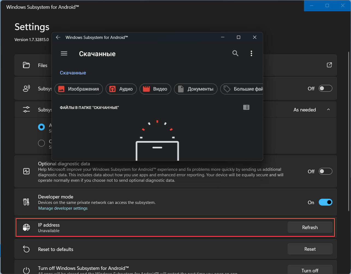Click the Subsystem resources sliders icon

[26, 110]
